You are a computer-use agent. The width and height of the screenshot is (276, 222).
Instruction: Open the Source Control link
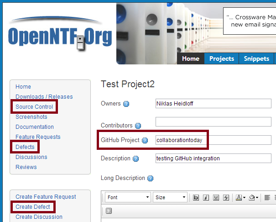34,107
